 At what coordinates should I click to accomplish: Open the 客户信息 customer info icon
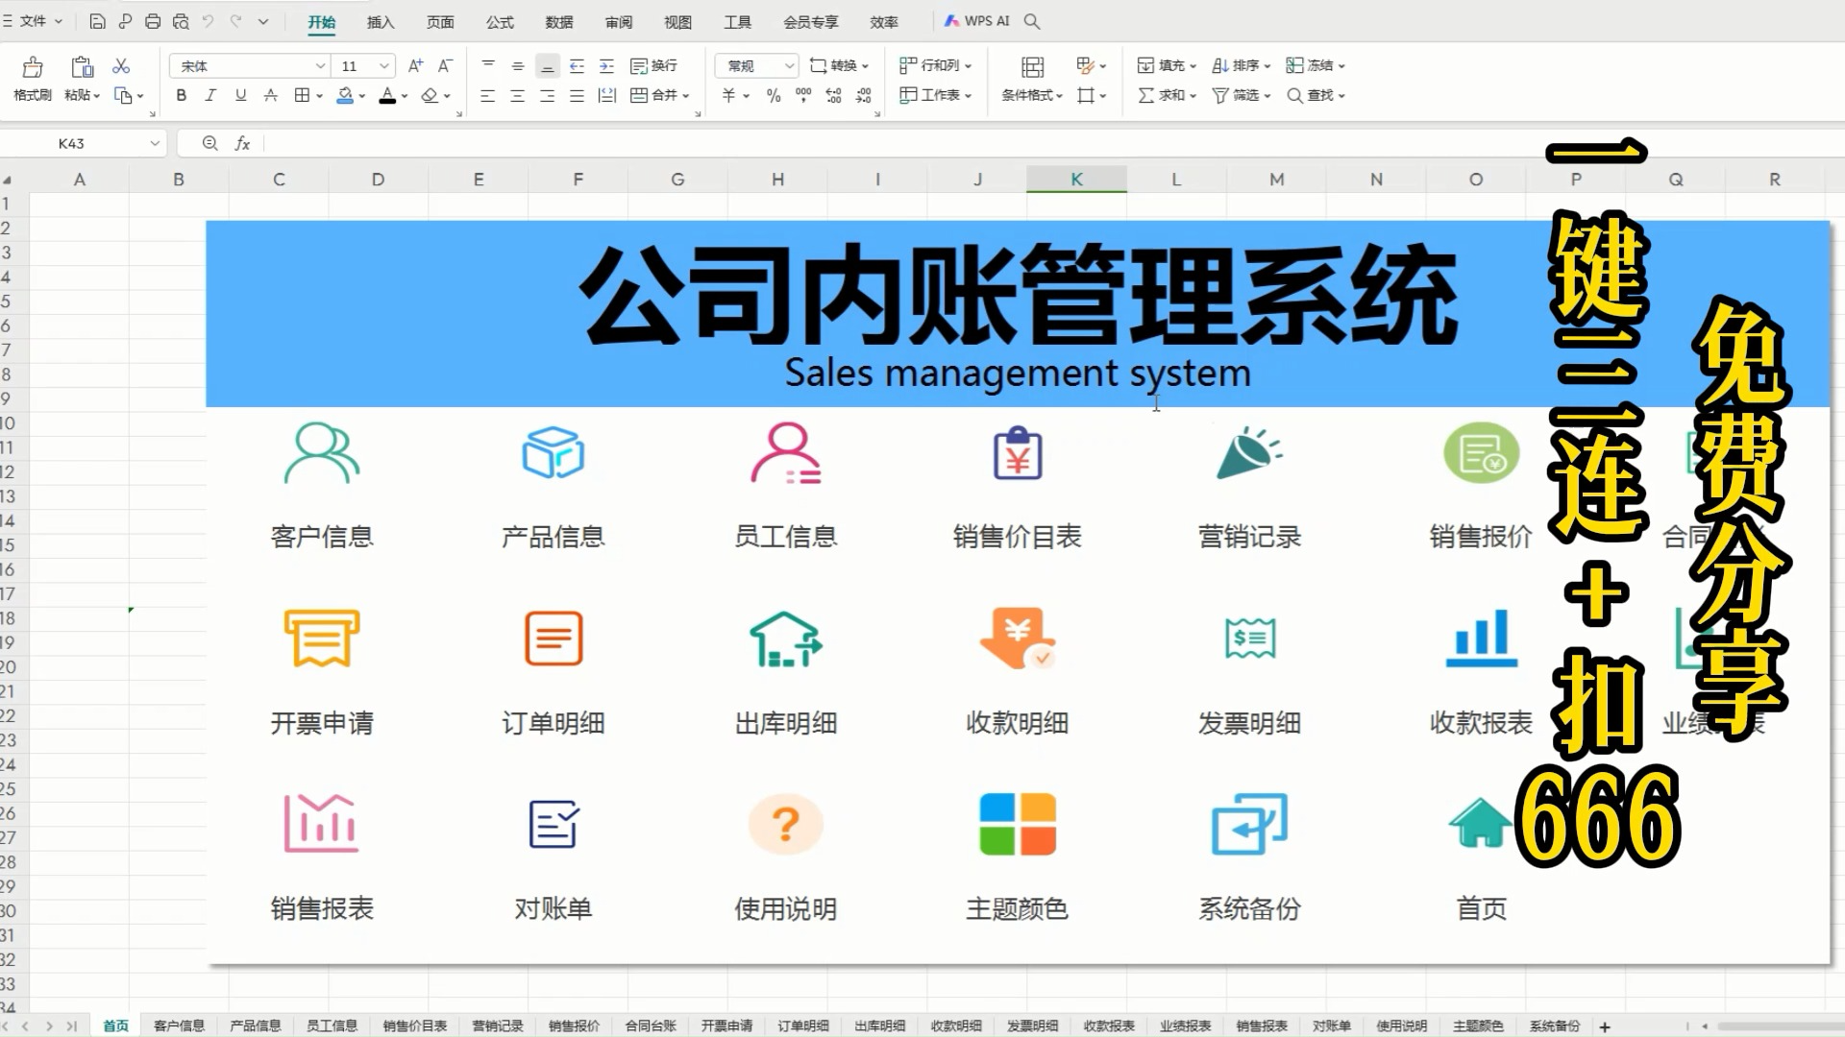322,452
